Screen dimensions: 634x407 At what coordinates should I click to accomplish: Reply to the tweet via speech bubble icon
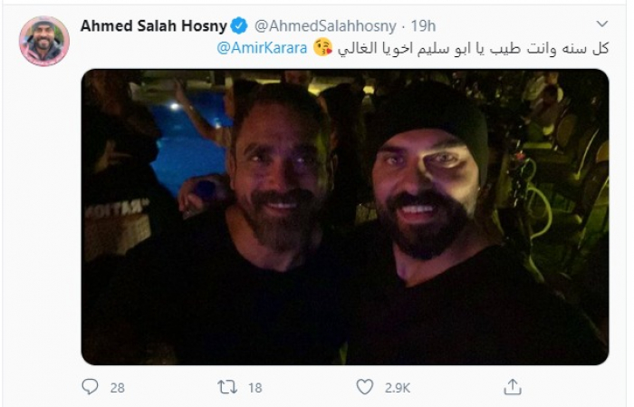click(90, 387)
